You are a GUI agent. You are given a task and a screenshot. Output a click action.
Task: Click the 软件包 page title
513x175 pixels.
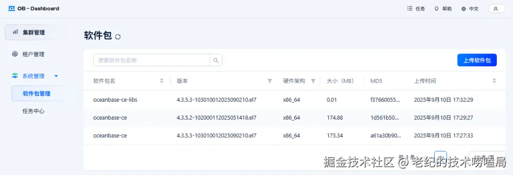pos(98,35)
